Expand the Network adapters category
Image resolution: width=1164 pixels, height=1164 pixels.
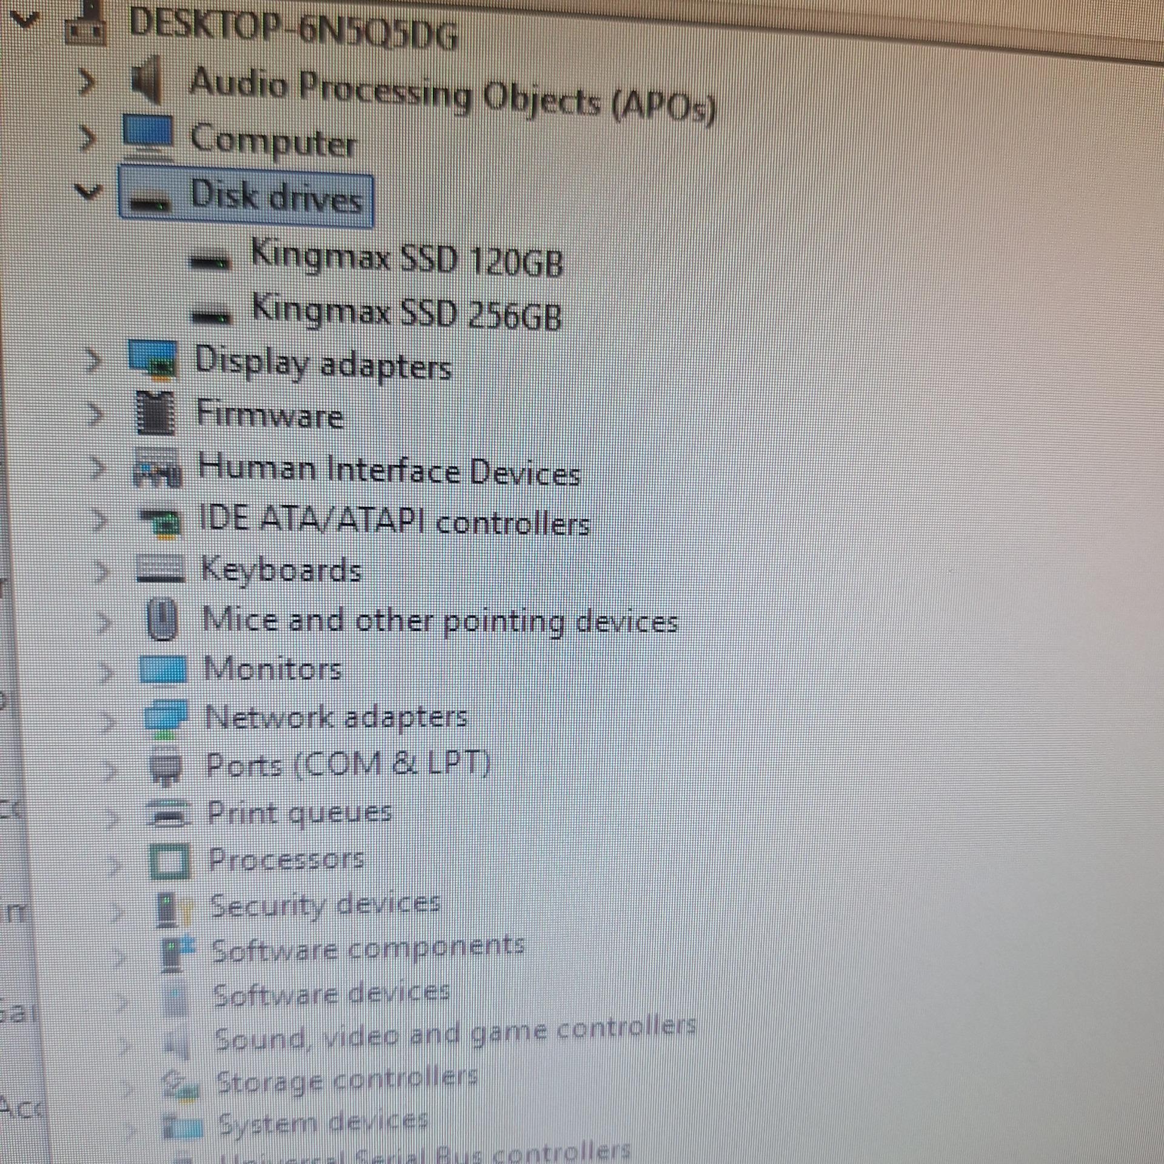109,722
